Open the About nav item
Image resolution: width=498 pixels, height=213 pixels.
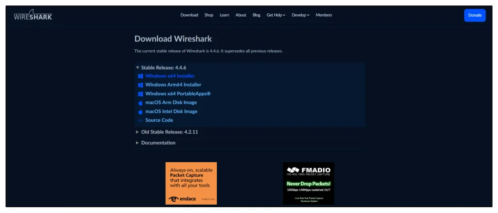tap(241, 15)
